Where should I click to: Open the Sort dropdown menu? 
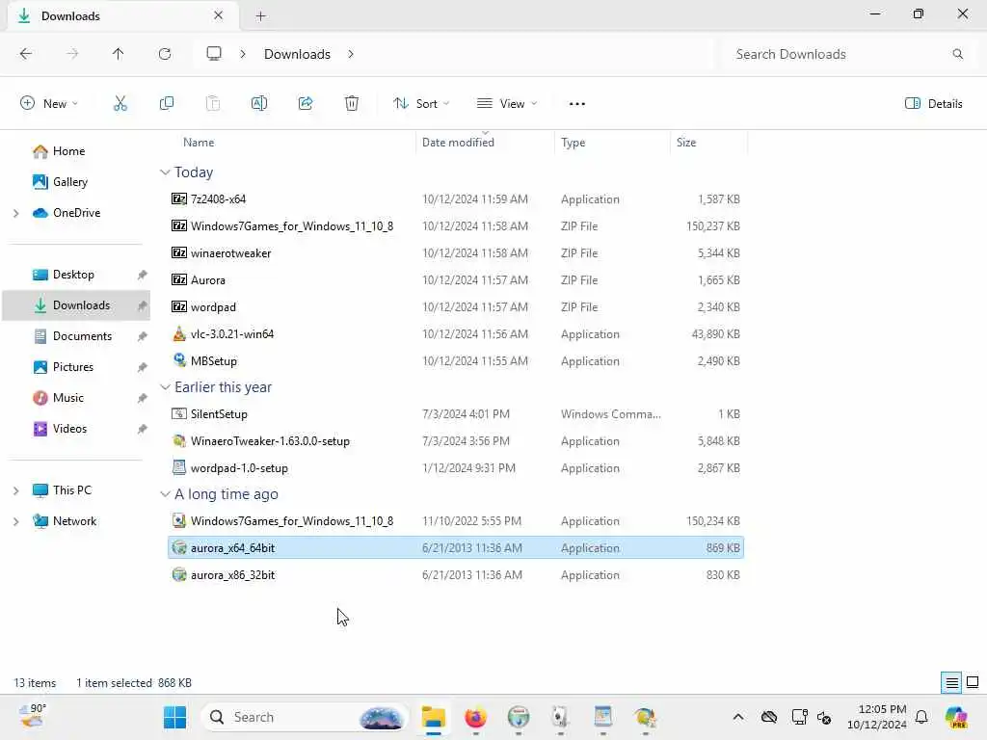coord(421,104)
